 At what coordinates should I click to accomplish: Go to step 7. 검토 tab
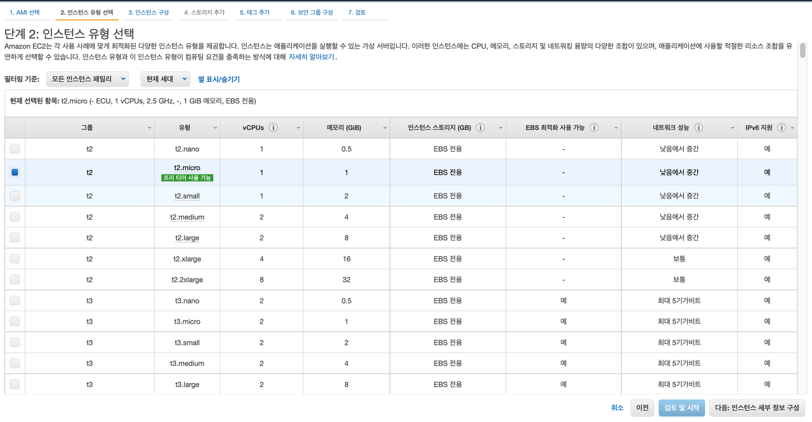(x=357, y=13)
